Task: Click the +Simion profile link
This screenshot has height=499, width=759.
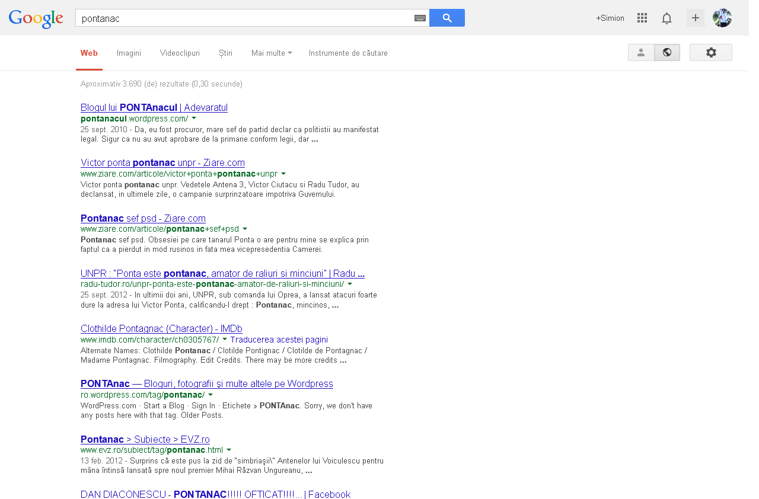Action: [x=610, y=18]
